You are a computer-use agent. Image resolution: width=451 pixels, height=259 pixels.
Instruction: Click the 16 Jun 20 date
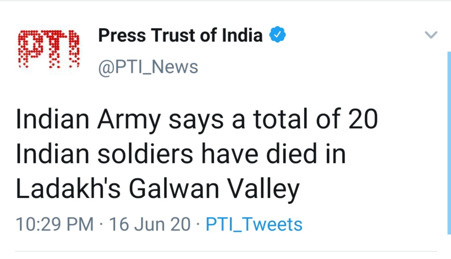point(150,224)
